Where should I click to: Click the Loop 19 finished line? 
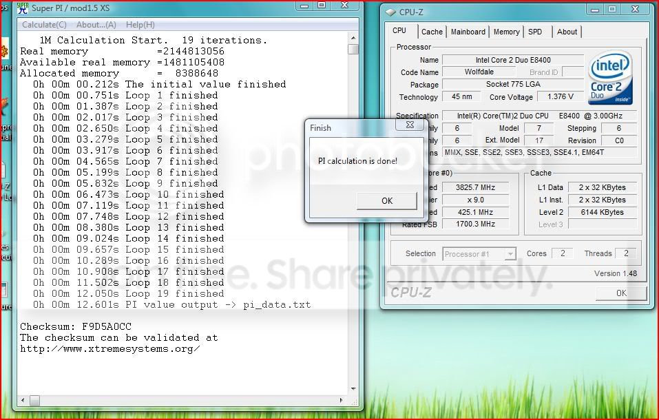[129, 294]
